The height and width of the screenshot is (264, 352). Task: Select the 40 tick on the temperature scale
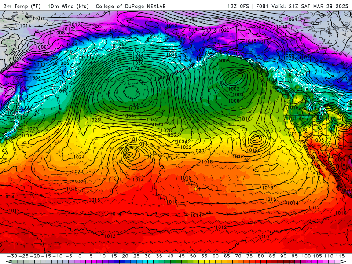tap(170, 256)
